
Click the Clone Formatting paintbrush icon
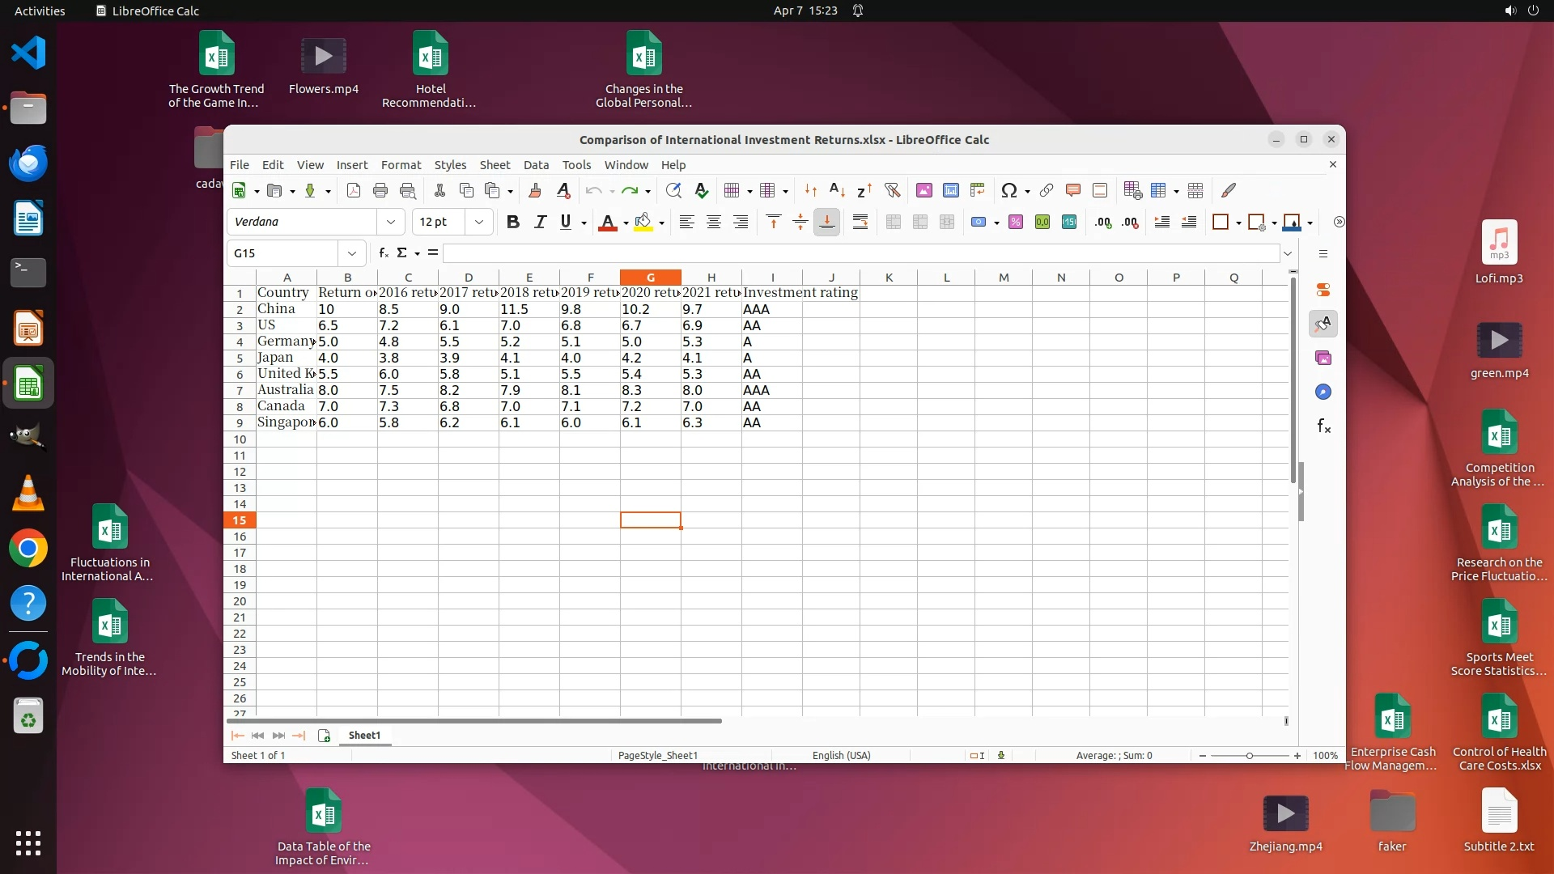[534, 191]
